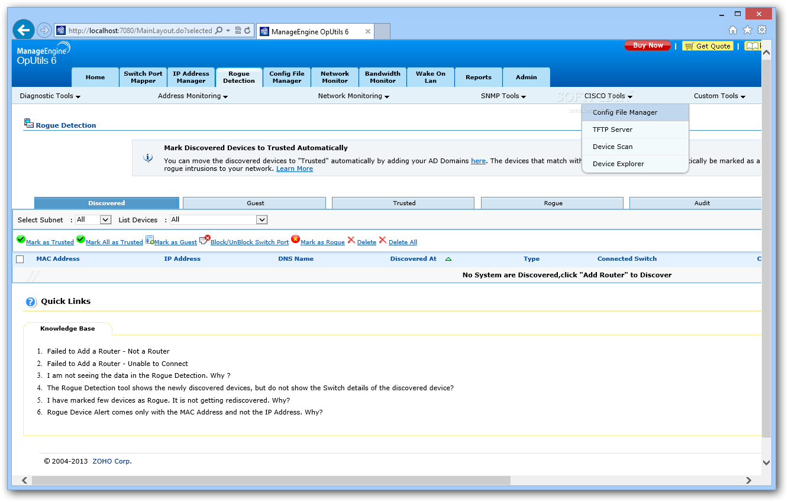Expand the Diagnostic Tools menu
788x502 pixels.
[50, 96]
